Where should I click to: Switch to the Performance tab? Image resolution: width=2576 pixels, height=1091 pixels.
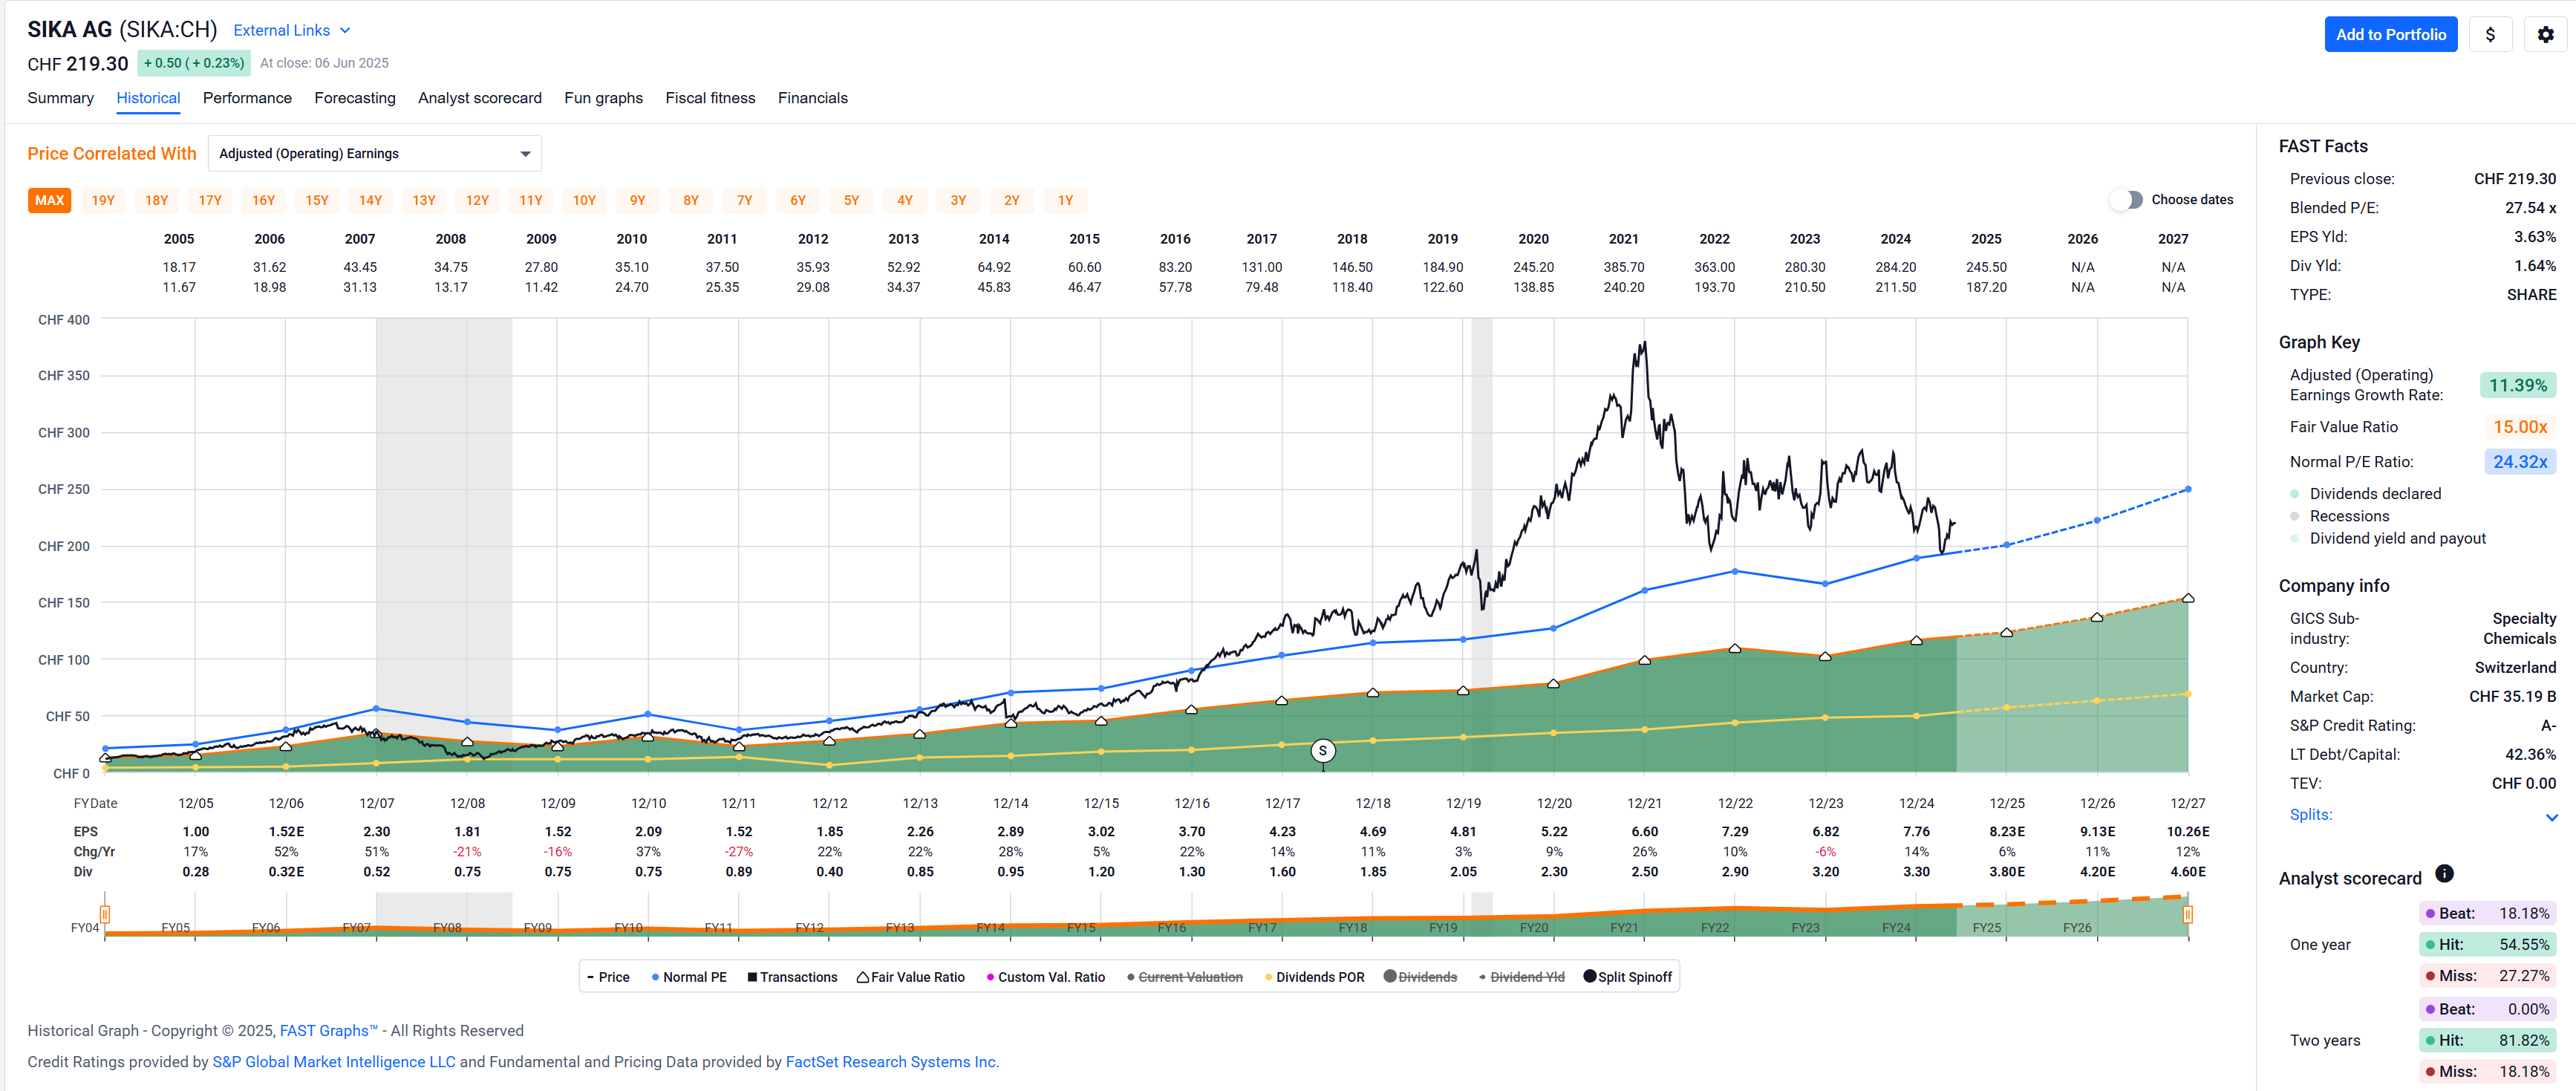247,98
